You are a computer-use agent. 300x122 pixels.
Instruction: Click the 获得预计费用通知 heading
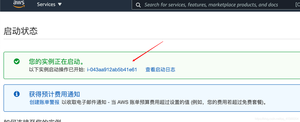coord(54,94)
